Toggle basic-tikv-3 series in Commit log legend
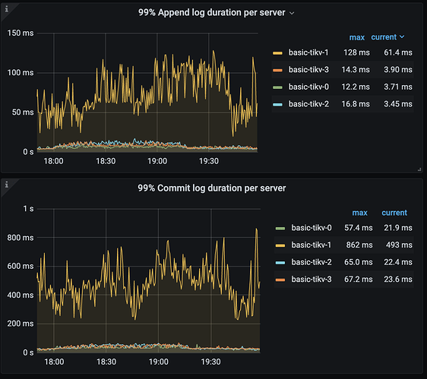The width and height of the screenshot is (427, 379). click(312, 279)
